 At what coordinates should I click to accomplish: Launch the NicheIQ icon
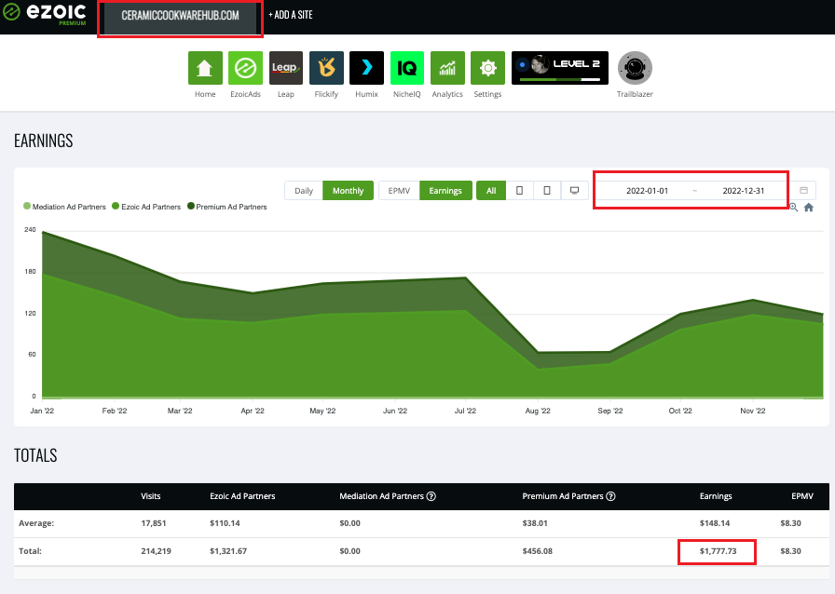407,68
